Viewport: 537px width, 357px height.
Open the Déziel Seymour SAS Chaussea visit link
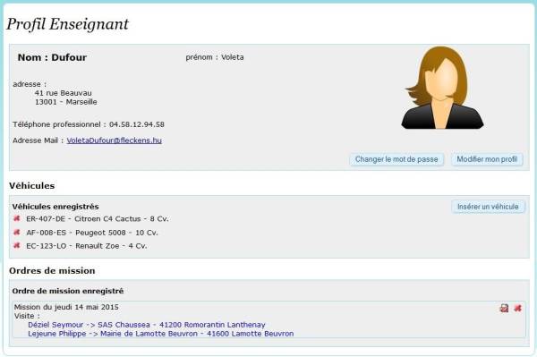[147, 325]
